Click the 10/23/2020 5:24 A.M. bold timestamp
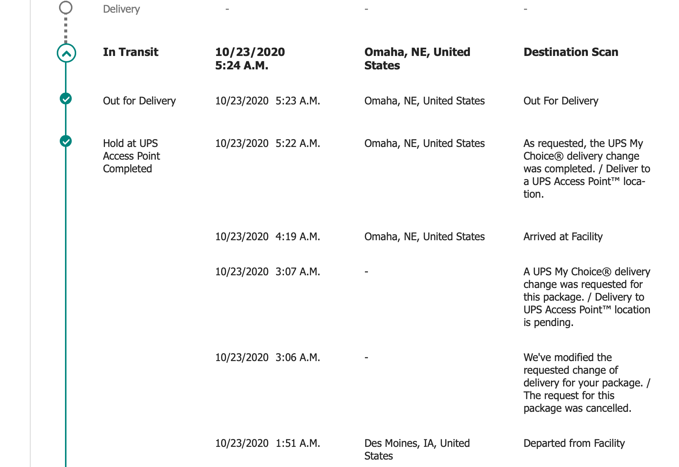This screenshot has width=679, height=467. tap(250, 59)
